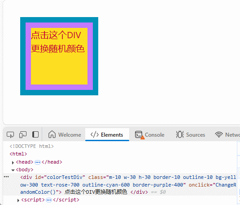Select the <!DOCTYPE html> line

coord(31,146)
